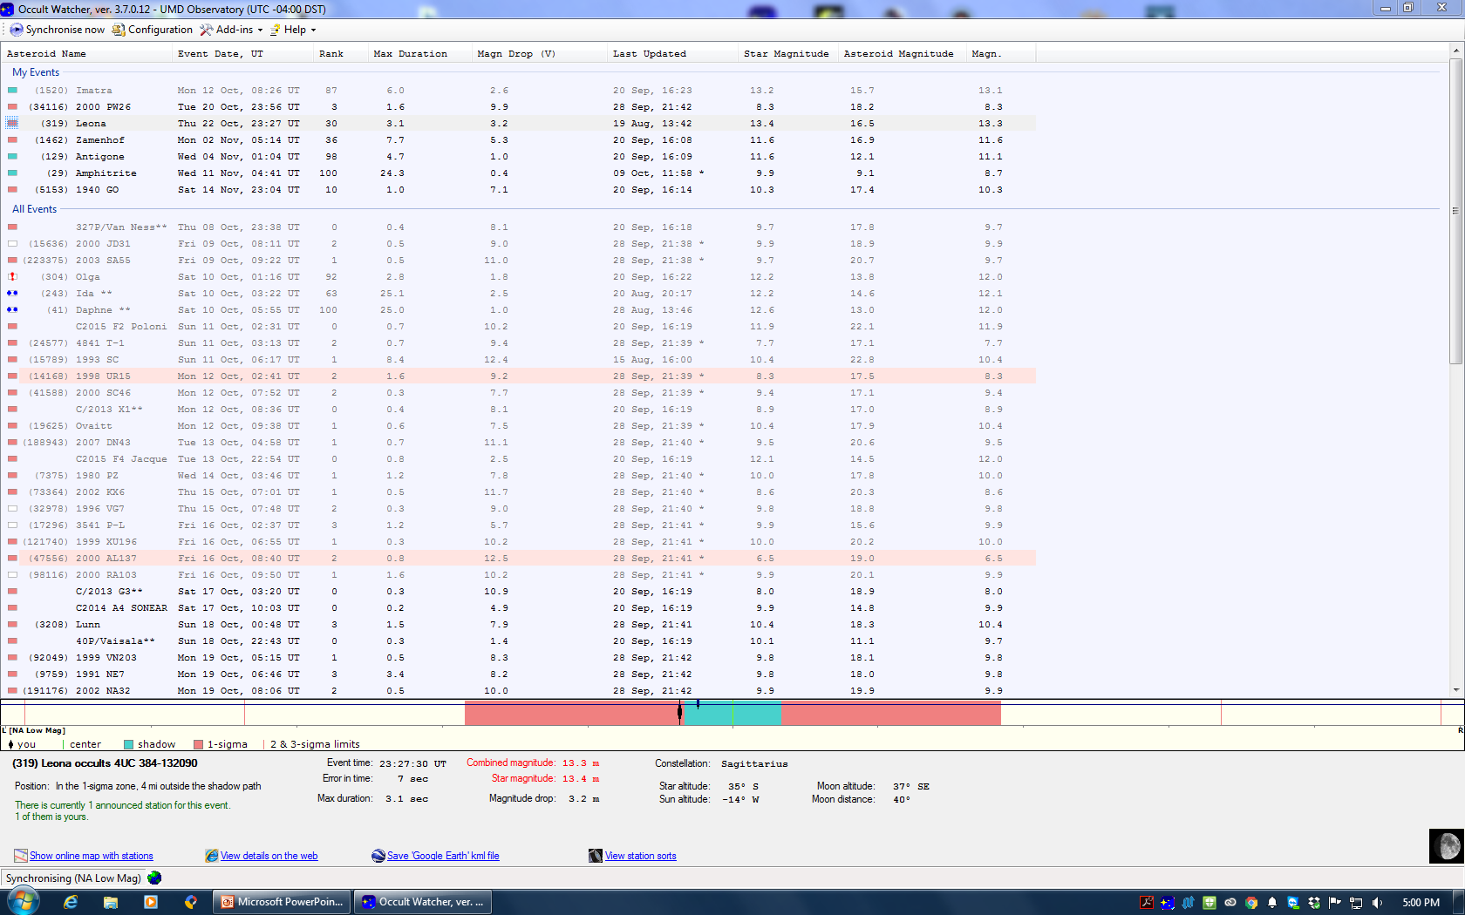Click the moon phase thumbnail image
Image resolution: width=1465 pixels, height=915 pixels.
(x=1446, y=845)
